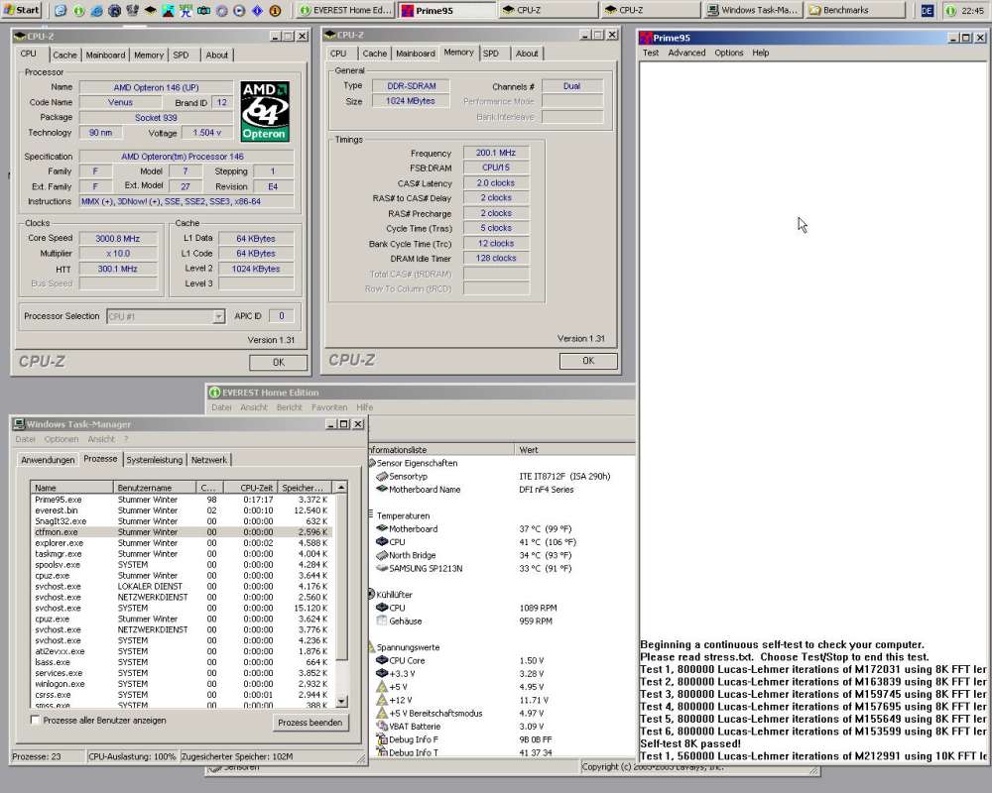Launch media player icon in quick launch
Image resolution: width=992 pixels, height=793 pixels.
[x=239, y=10]
